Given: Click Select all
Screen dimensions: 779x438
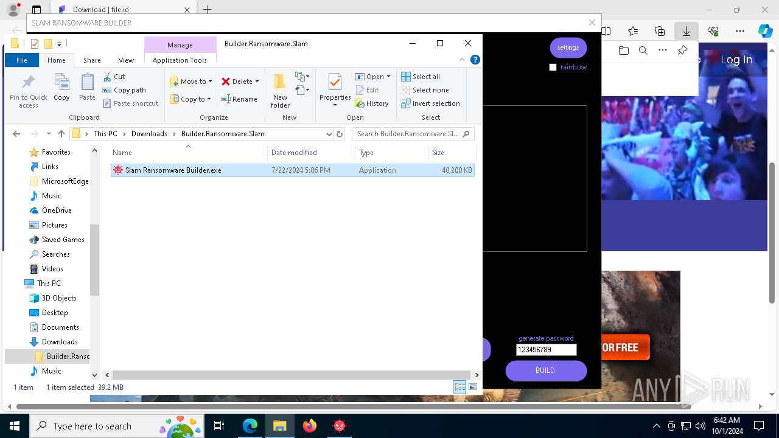Looking at the screenshot, I should coord(421,77).
